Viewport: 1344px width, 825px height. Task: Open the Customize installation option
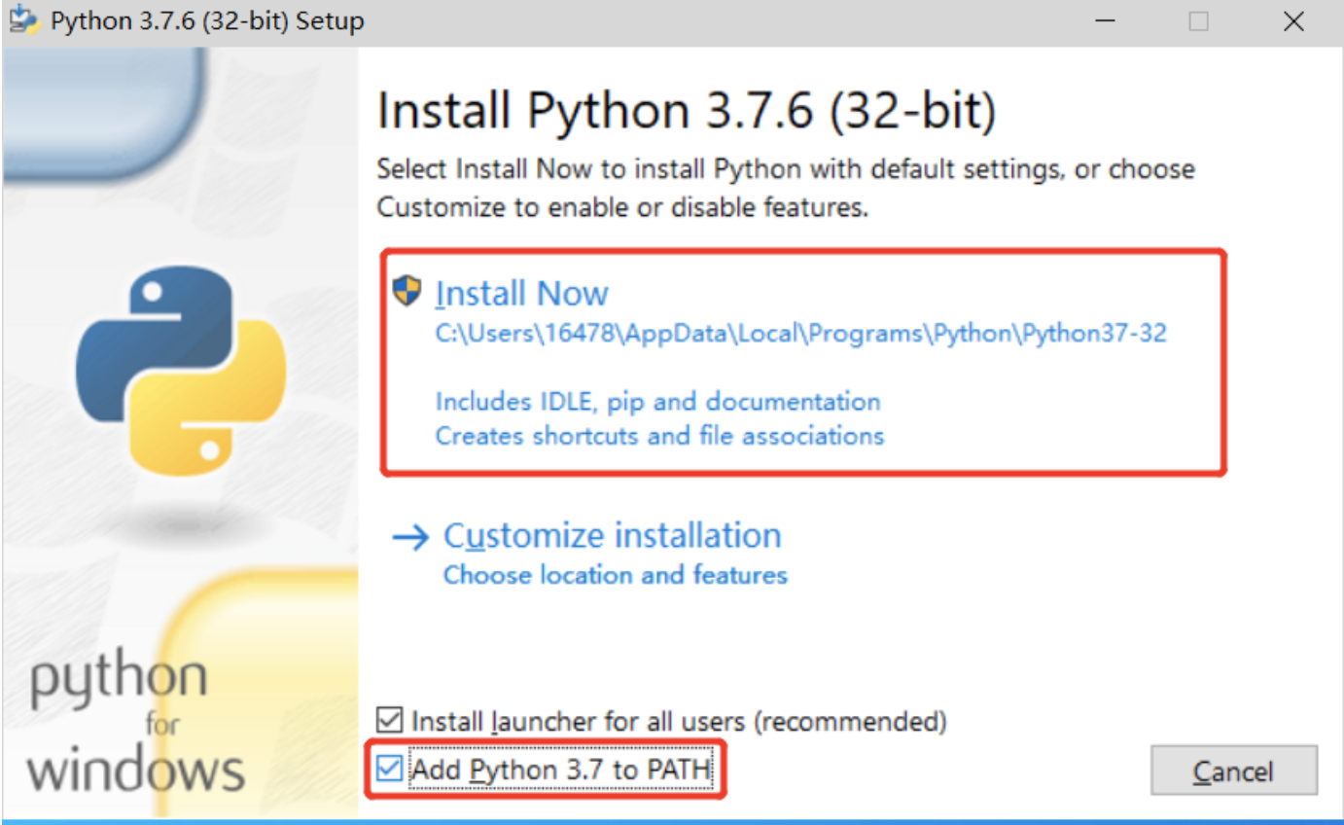click(x=613, y=536)
